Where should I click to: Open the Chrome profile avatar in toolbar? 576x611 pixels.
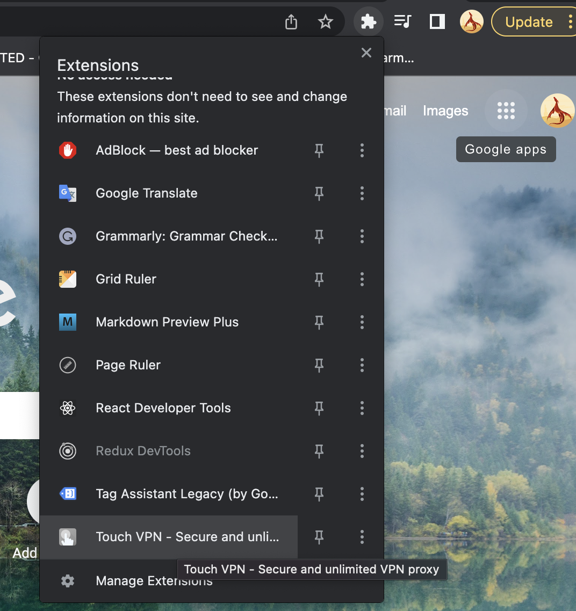tap(471, 22)
